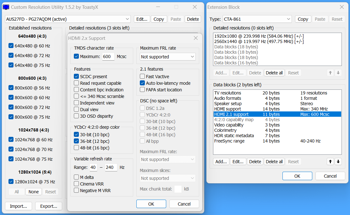Click Delete all under detailed resolutions
Screen dimensions: 350x215
tap(274, 73)
